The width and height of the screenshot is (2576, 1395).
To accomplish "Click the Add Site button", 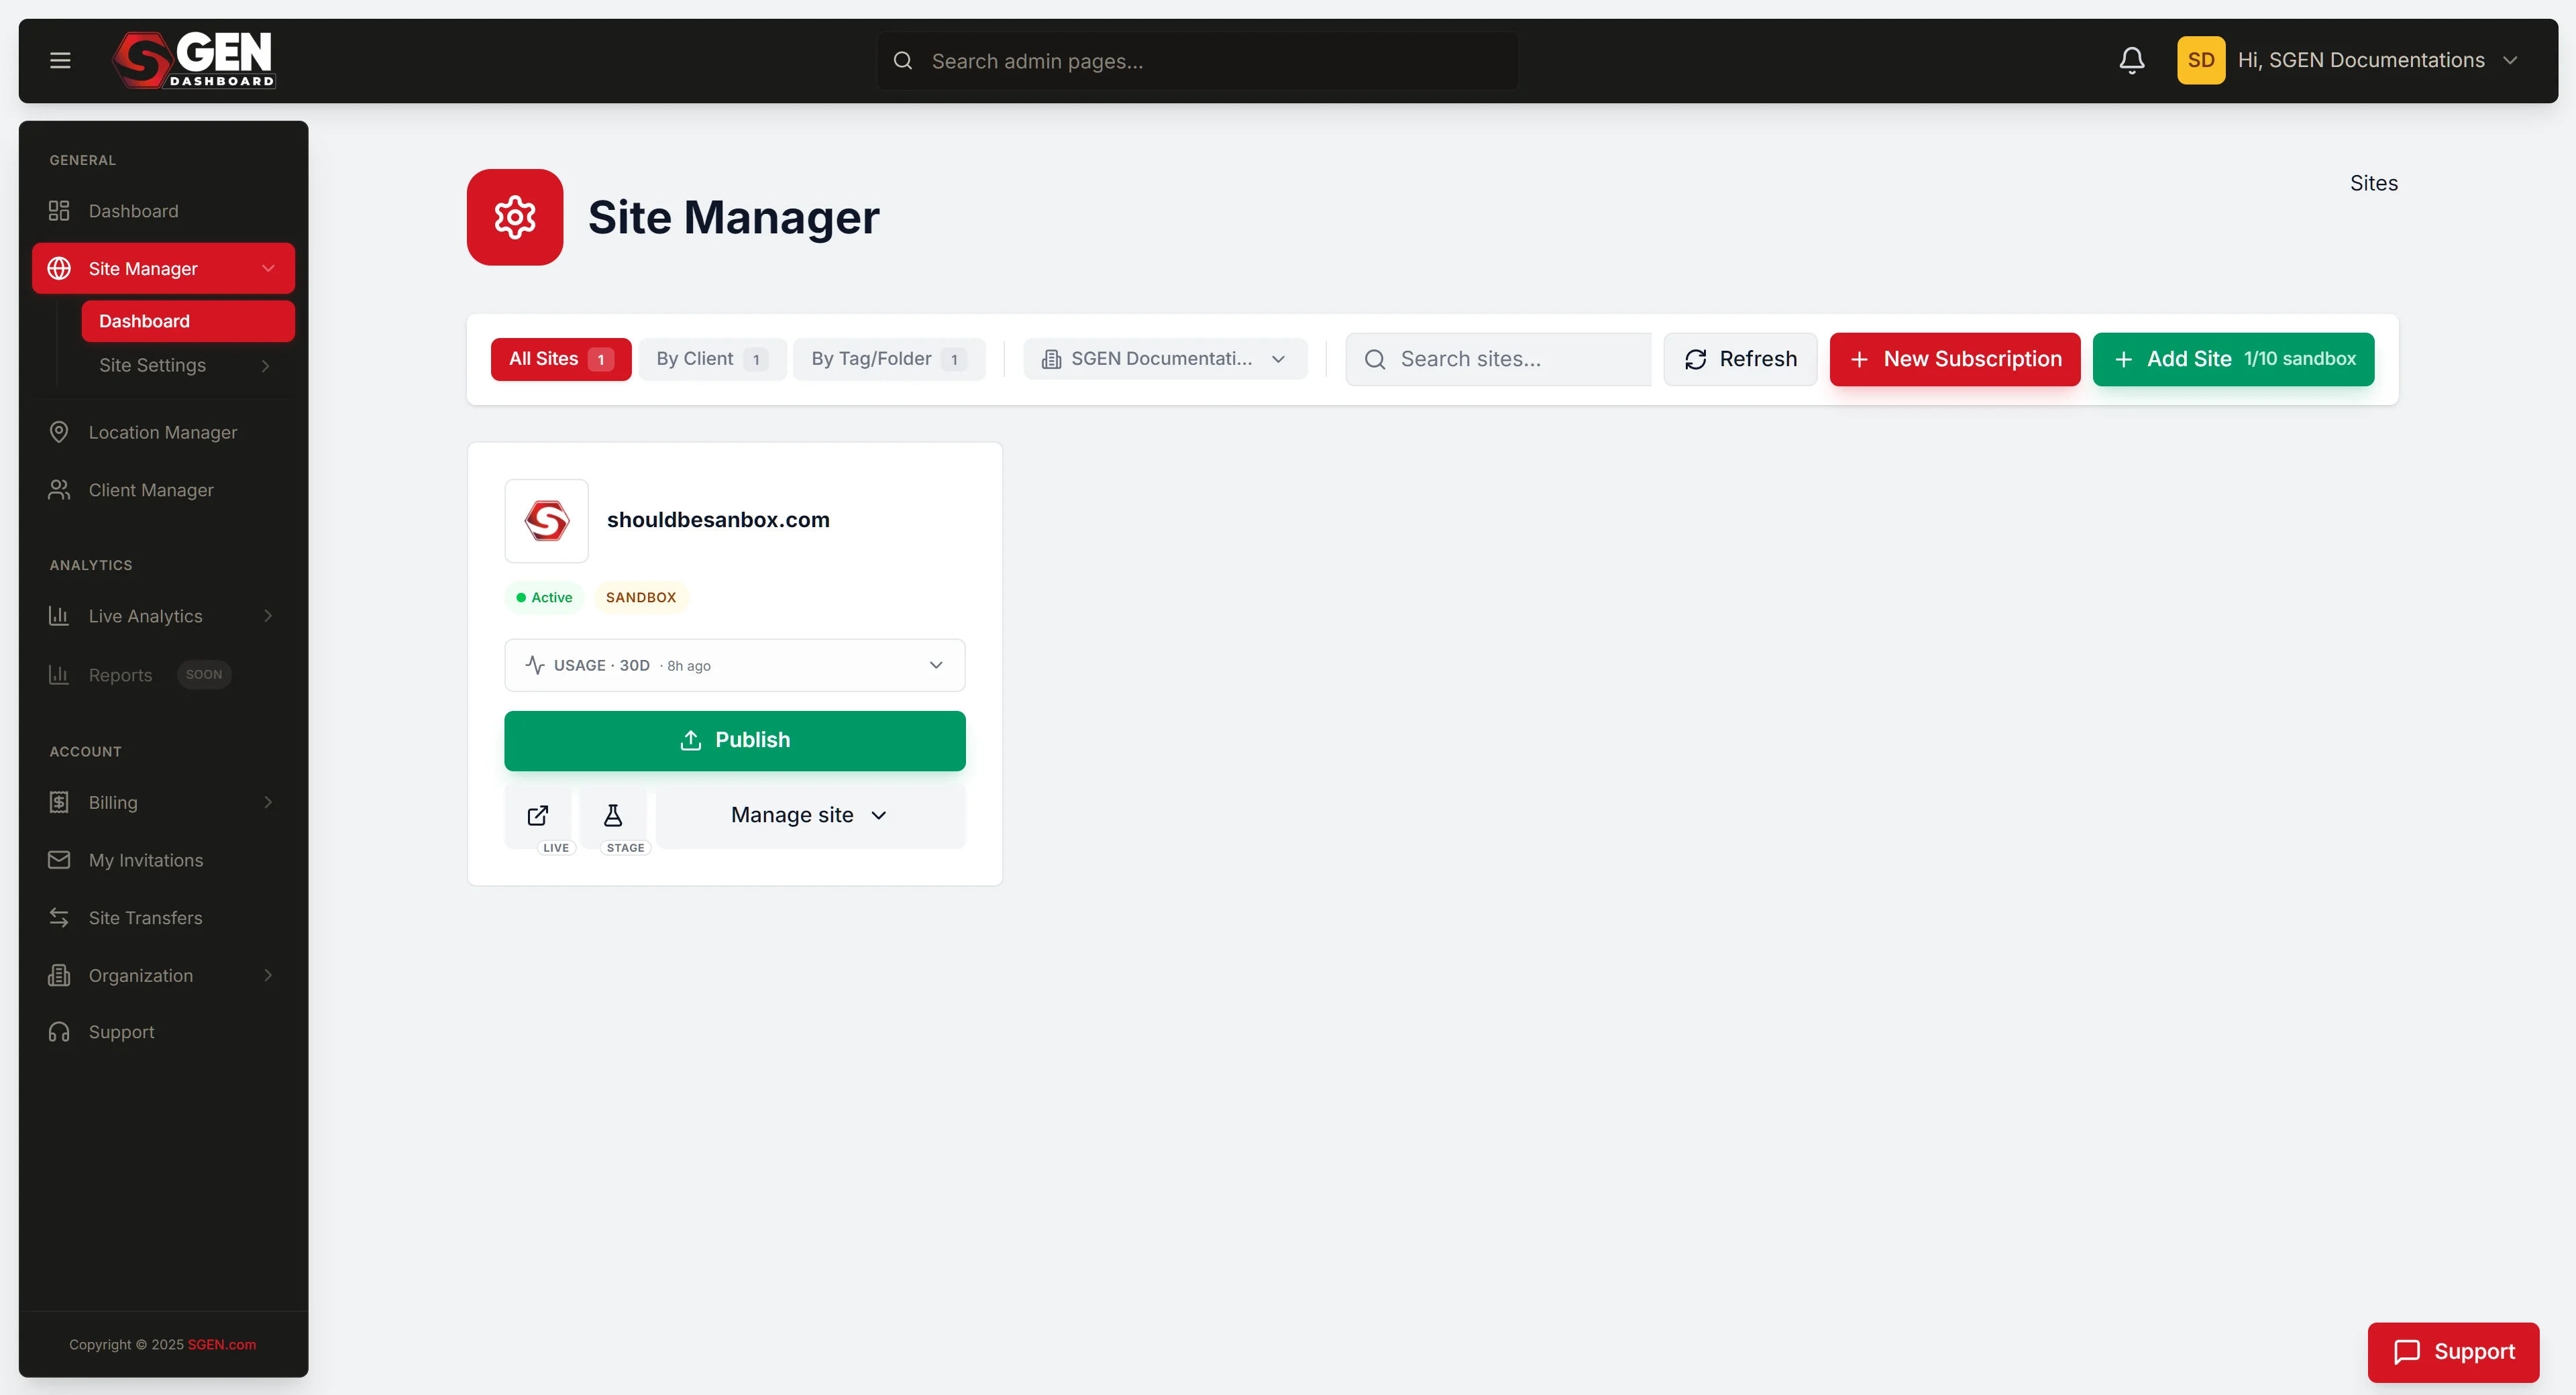I will (2233, 359).
